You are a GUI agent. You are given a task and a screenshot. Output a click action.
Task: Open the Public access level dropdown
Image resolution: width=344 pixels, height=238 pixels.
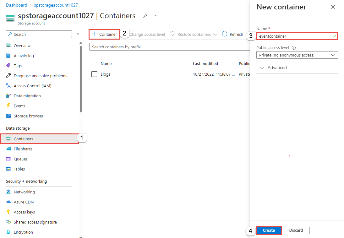[297, 55]
